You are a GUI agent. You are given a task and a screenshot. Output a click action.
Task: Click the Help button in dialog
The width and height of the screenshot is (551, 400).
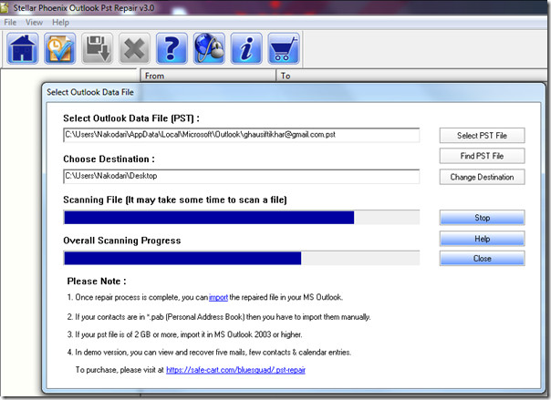pos(482,239)
